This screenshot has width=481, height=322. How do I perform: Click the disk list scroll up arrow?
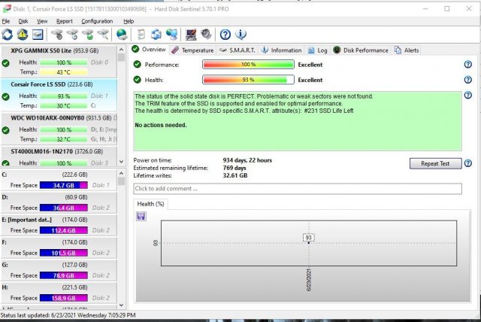pyautogui.click(x=123, y=48)
